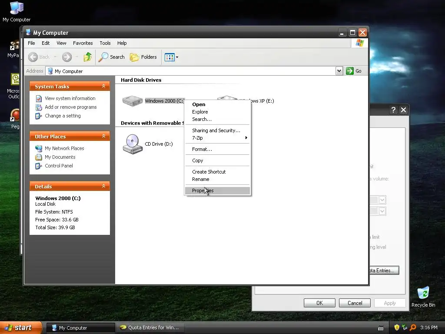Image resolution: width=445 pixels, height=334 pixels.
Task: Open the Tools menu
Action: click(x=105, y=43)
